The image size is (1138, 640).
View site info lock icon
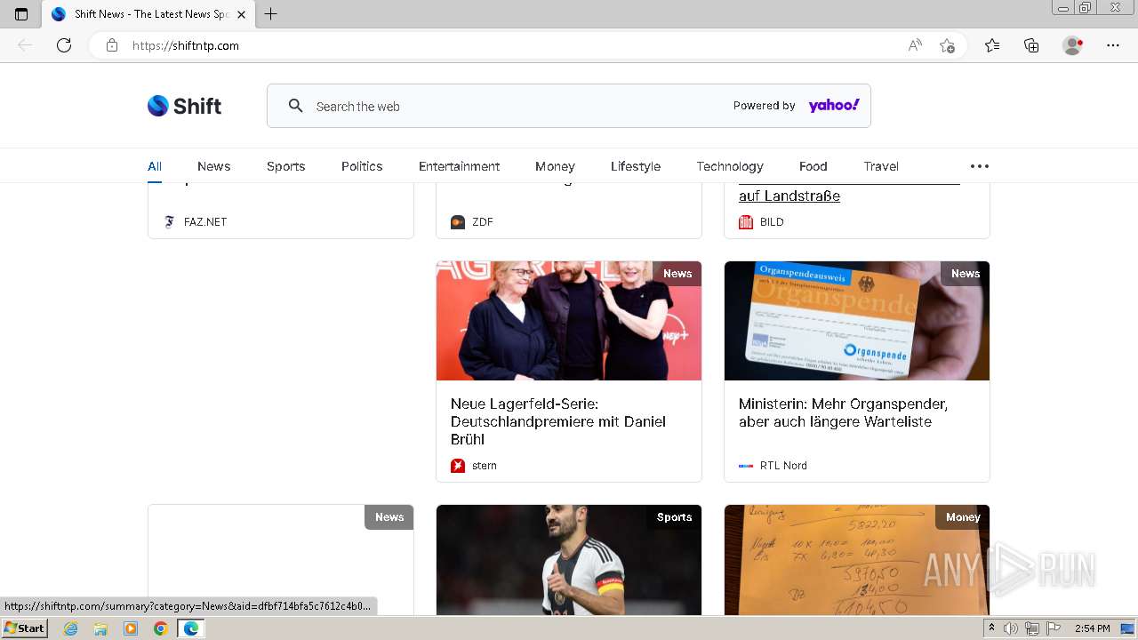point(111,45)
